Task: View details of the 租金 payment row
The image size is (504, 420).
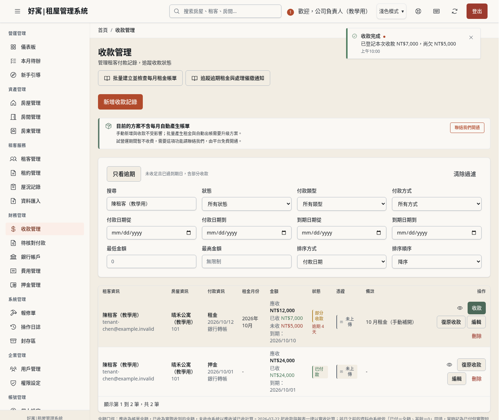Action: coord(460,308)
